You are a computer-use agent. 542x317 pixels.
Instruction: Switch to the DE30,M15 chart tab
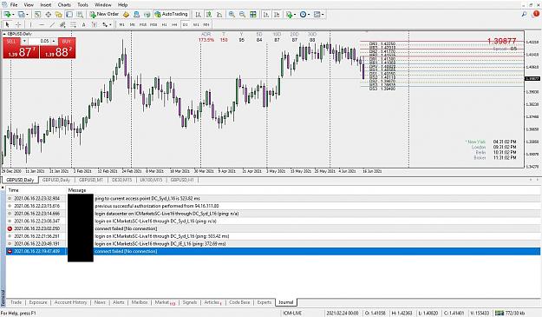[122, 180]
